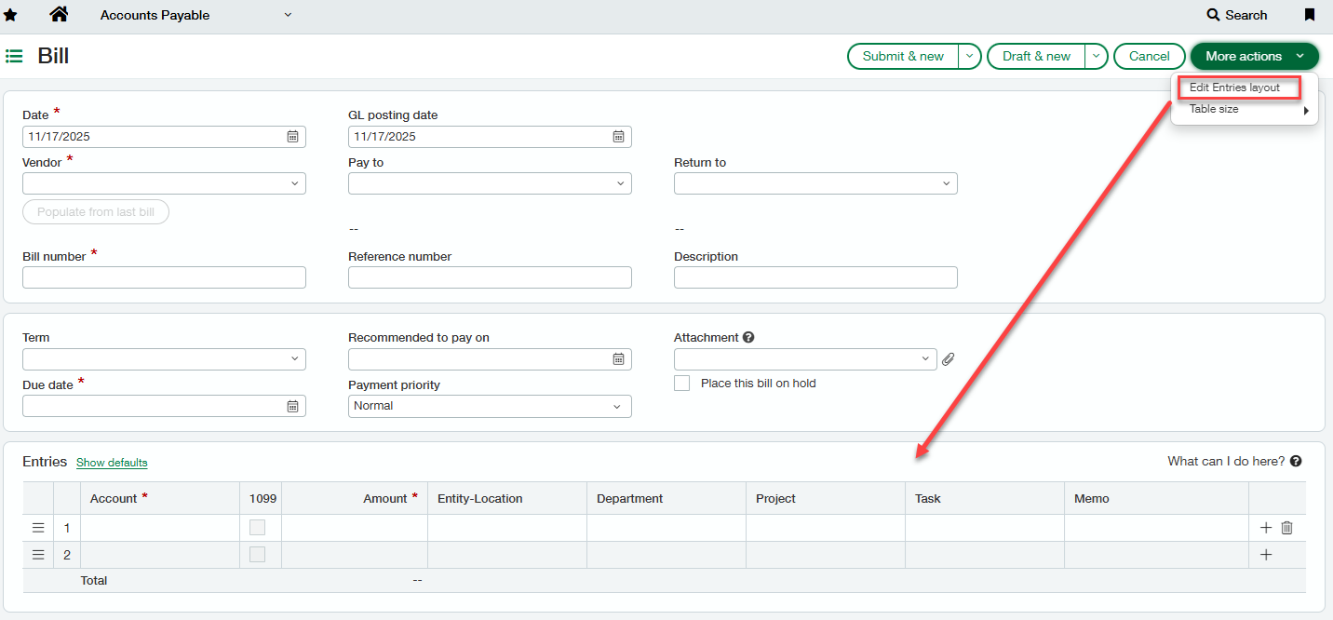Enable Place this bill on hold
The height and width of the screenshot is (620, 1333).
point(682,384)
